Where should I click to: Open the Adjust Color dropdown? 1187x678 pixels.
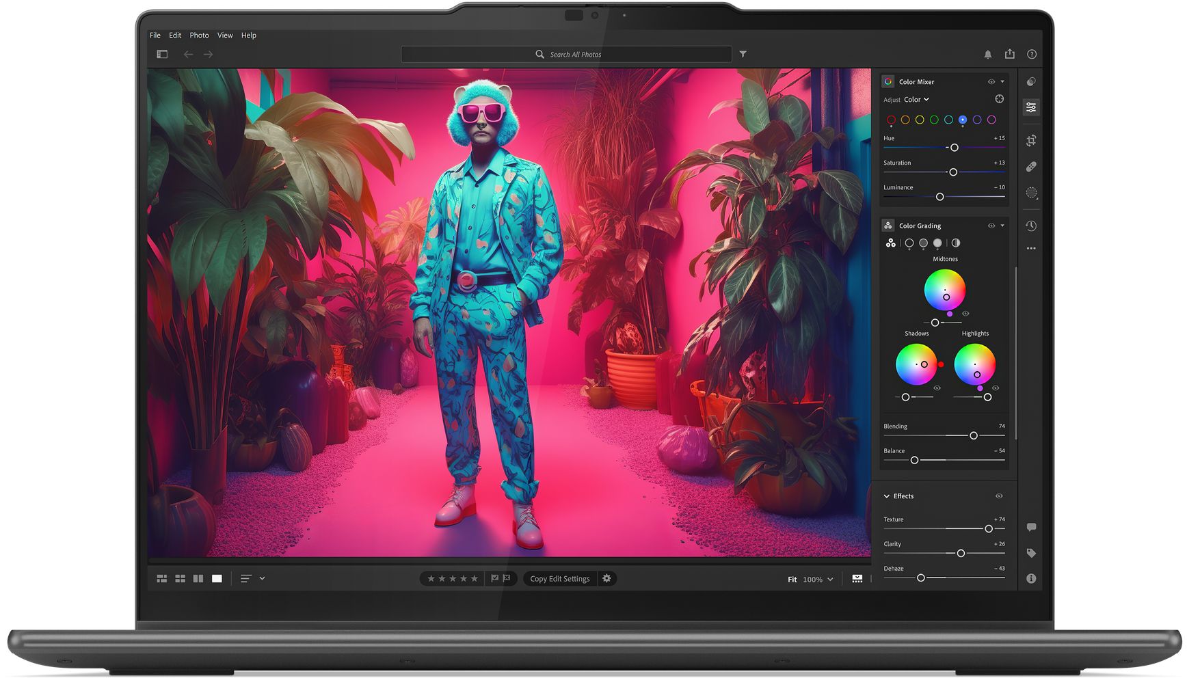pos(916,100)
